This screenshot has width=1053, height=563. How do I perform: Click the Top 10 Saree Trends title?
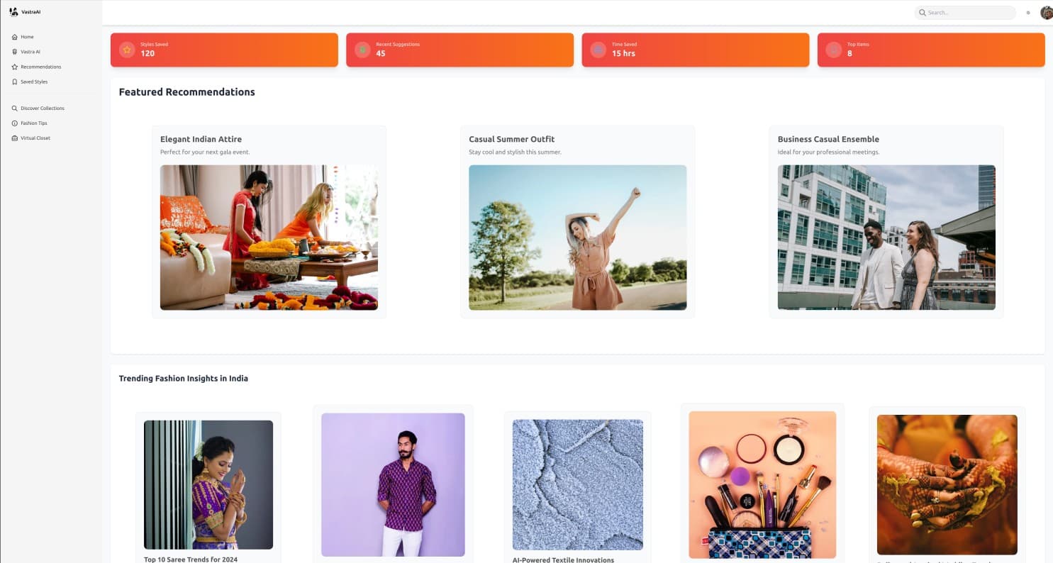[x=190, y=559]
